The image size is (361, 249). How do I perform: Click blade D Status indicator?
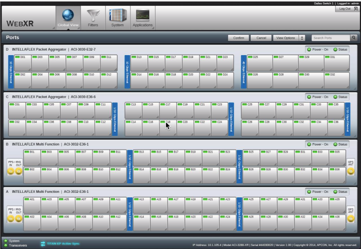pyautogui.click(x=335, y=50)
